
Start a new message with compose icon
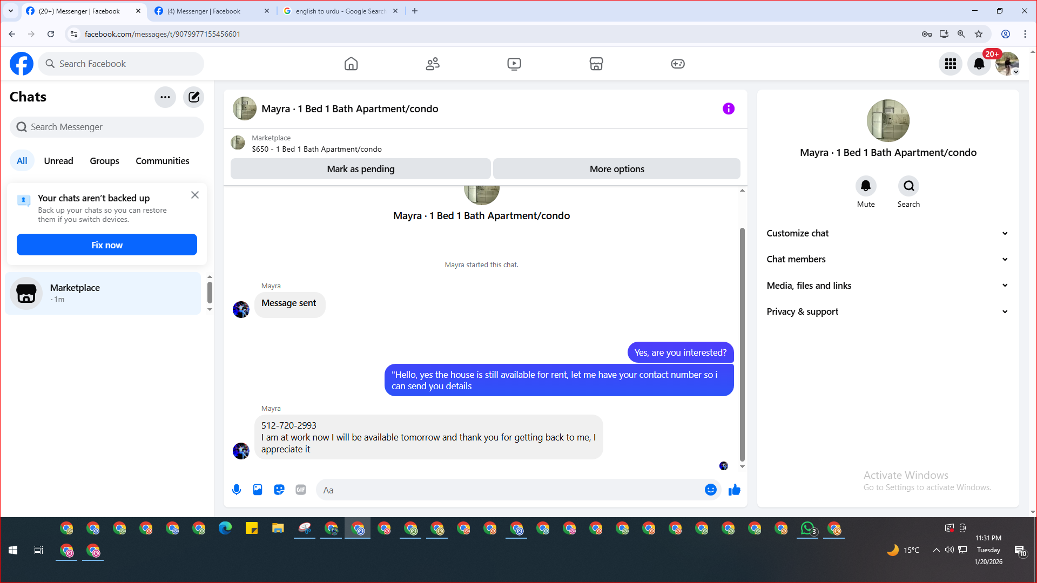coord(193,97)
